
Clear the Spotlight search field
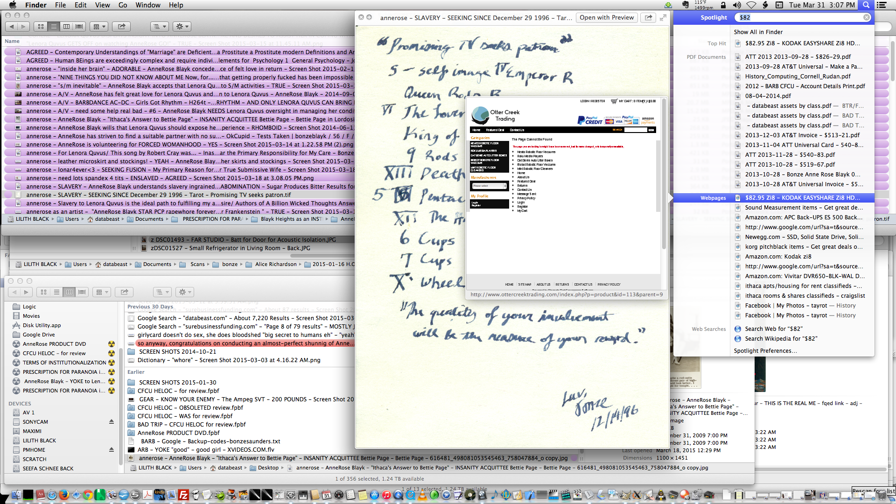coord(866,17)
